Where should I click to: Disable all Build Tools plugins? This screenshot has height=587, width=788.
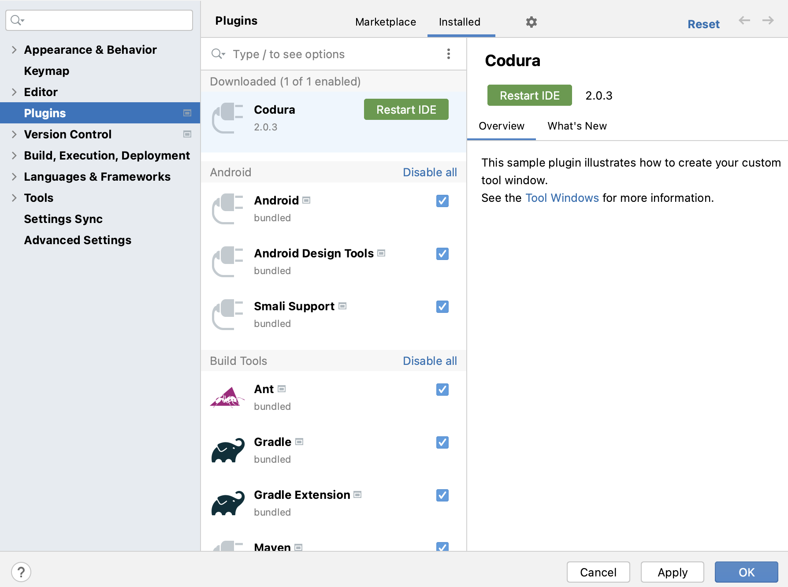click(x=430, y=361)
